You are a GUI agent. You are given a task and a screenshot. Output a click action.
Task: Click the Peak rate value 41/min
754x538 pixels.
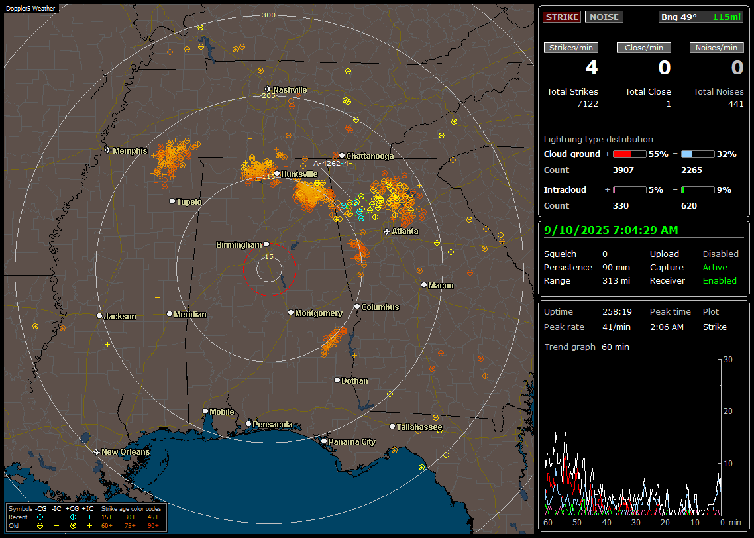click(x=616, y=327)
